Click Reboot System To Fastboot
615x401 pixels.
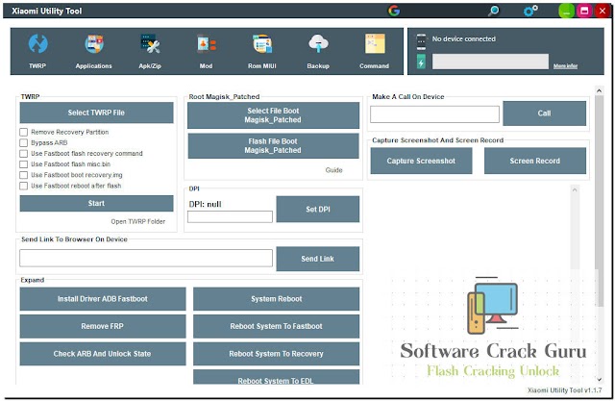tap(276, 326)
